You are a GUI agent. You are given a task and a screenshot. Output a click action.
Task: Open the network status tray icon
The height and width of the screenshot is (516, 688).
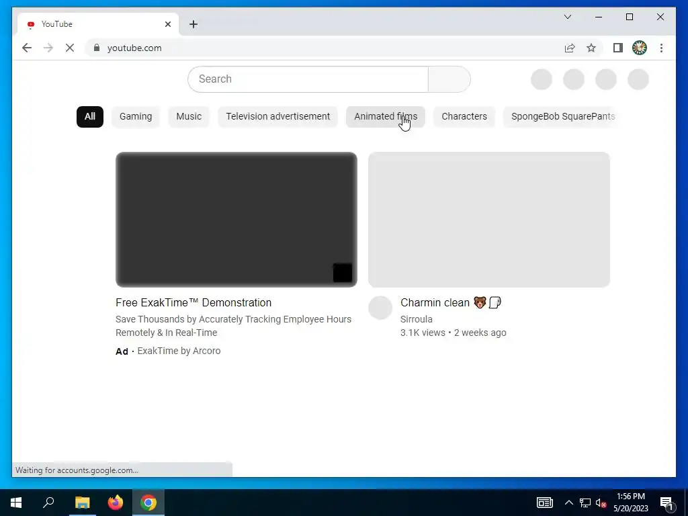click(x=585, y=503)
